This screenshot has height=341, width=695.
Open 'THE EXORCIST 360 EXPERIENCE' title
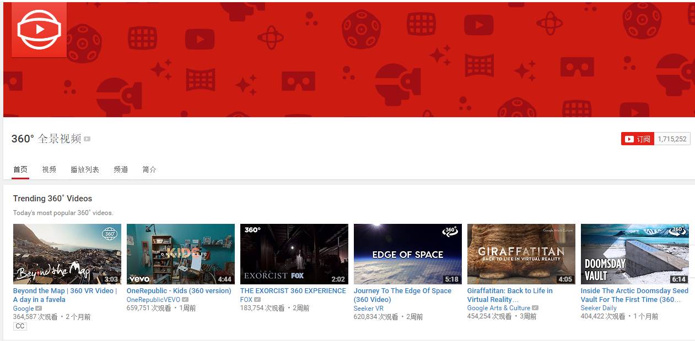(293, 291)
